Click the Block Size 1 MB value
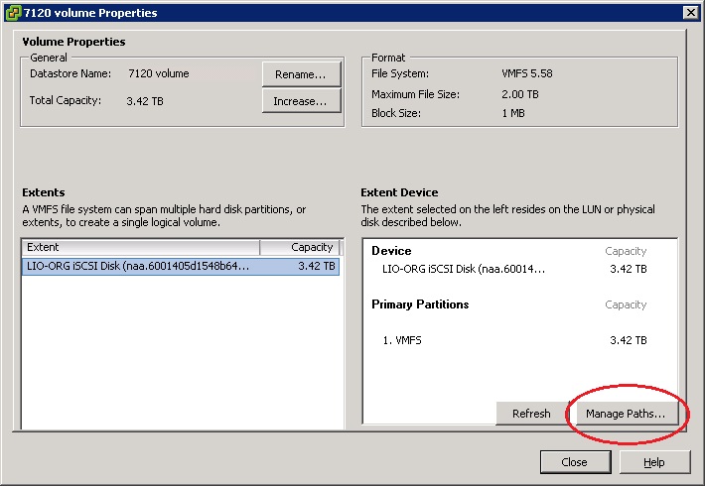This screenshot has height=486, width=705. click(x=513, y=113)
